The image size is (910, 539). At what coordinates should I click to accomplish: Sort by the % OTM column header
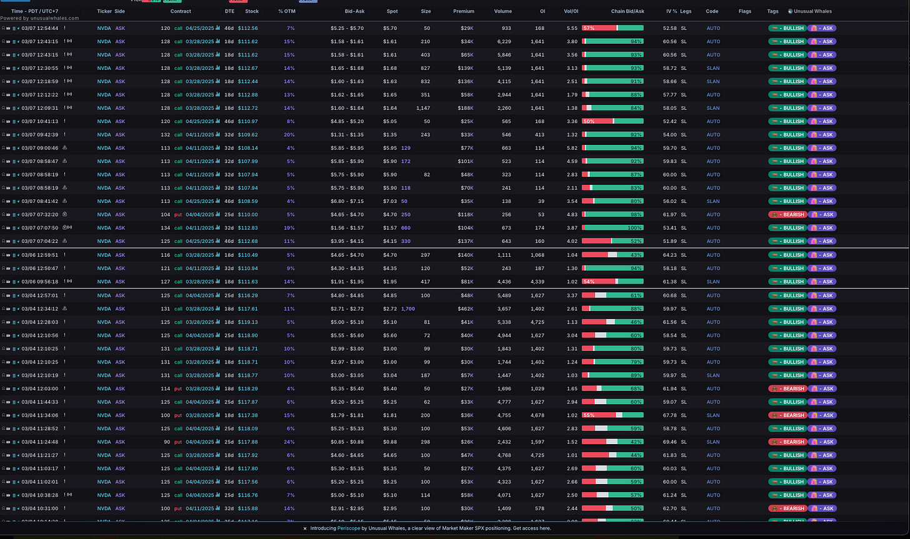(287, 11)
